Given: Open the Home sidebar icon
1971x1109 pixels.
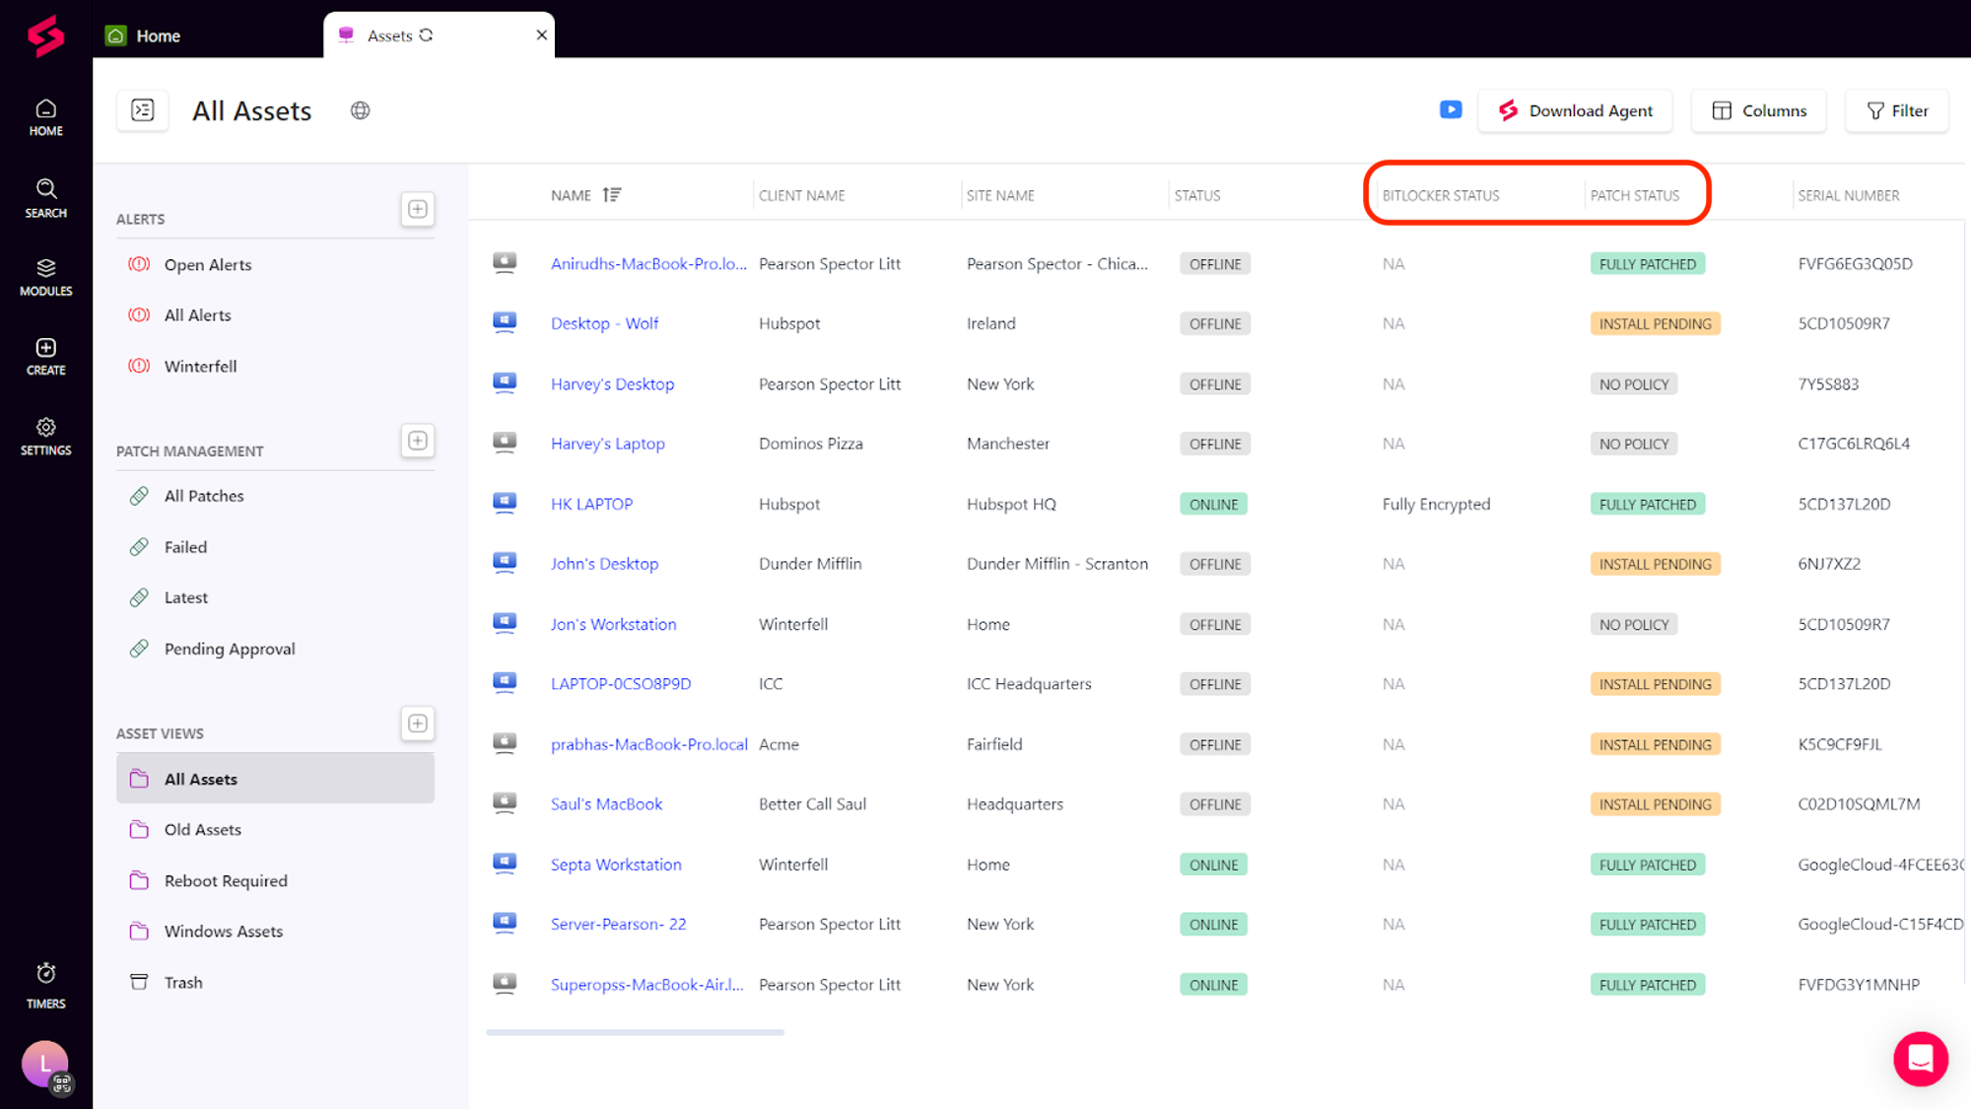Looking at the screenshot, I should pyautogui.click(x=45, y=117).
